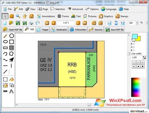
Task: Activate the paint bucket fill tool
Action: tap(12, 79)
